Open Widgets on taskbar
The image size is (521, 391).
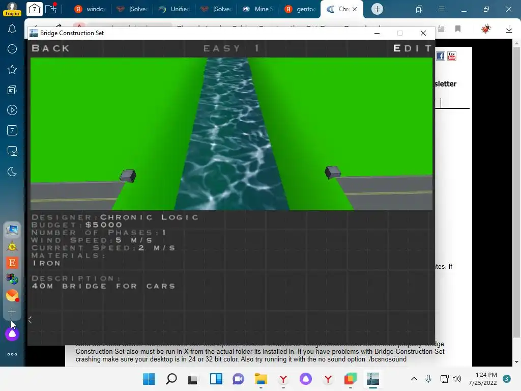click(x=216, y=379)
